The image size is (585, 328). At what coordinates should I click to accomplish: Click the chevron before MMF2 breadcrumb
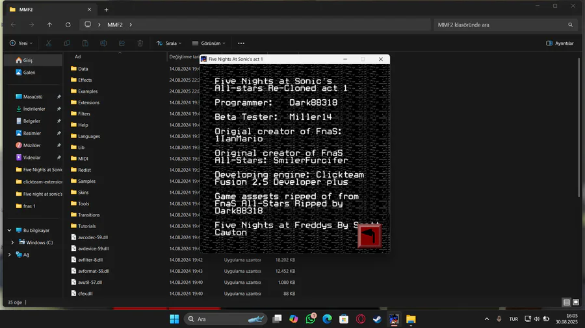[x=99, y=25]
